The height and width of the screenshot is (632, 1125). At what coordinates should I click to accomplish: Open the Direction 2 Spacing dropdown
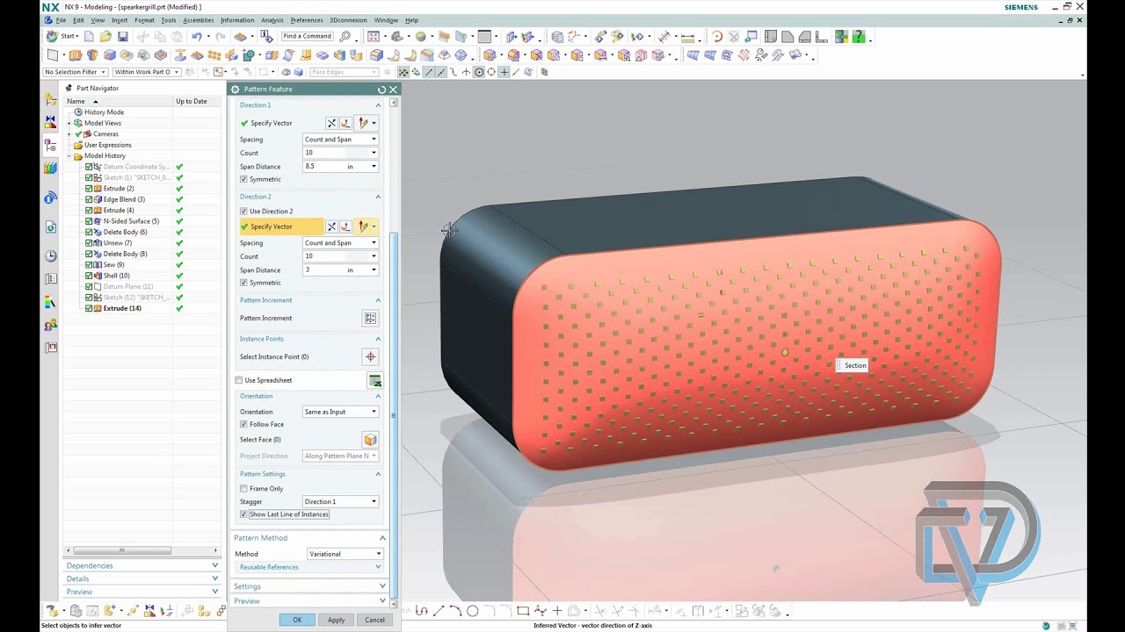pyautogui.click(x=340, y=243)
